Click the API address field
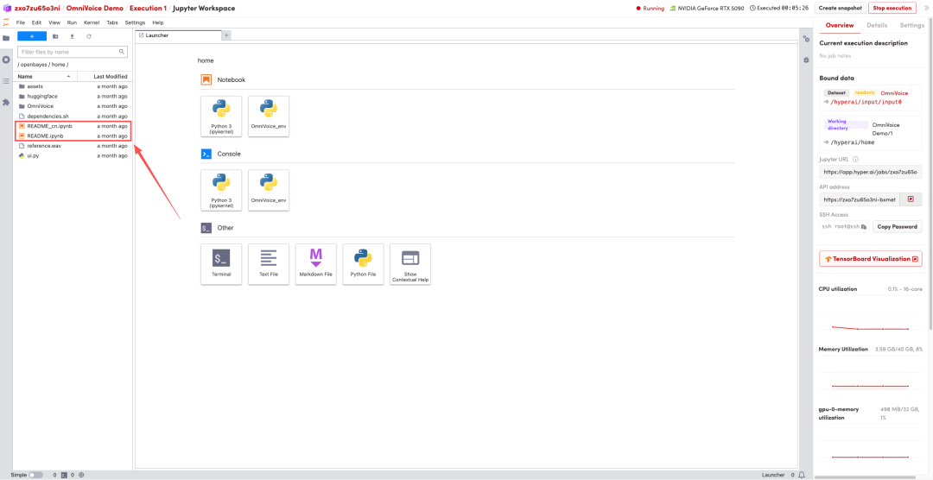This screenshot has width=933, height=480. (x=860, y=199)
